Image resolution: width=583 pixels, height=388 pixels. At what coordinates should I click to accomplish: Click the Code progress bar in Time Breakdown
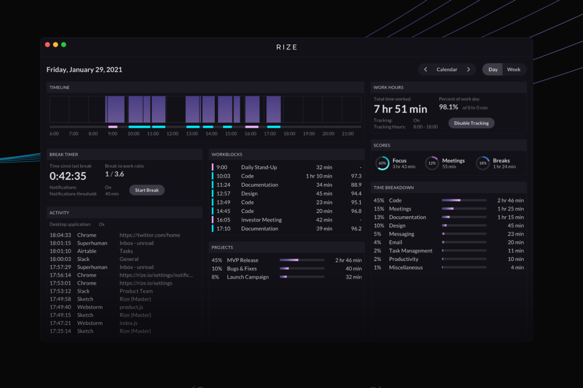pyautogui.click(x=463, y=200)
